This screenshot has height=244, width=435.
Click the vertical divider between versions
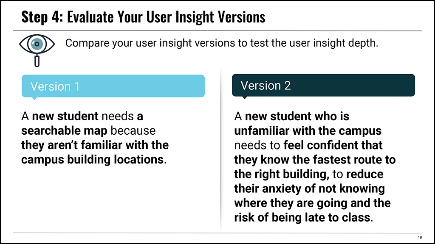coord(220,150)
